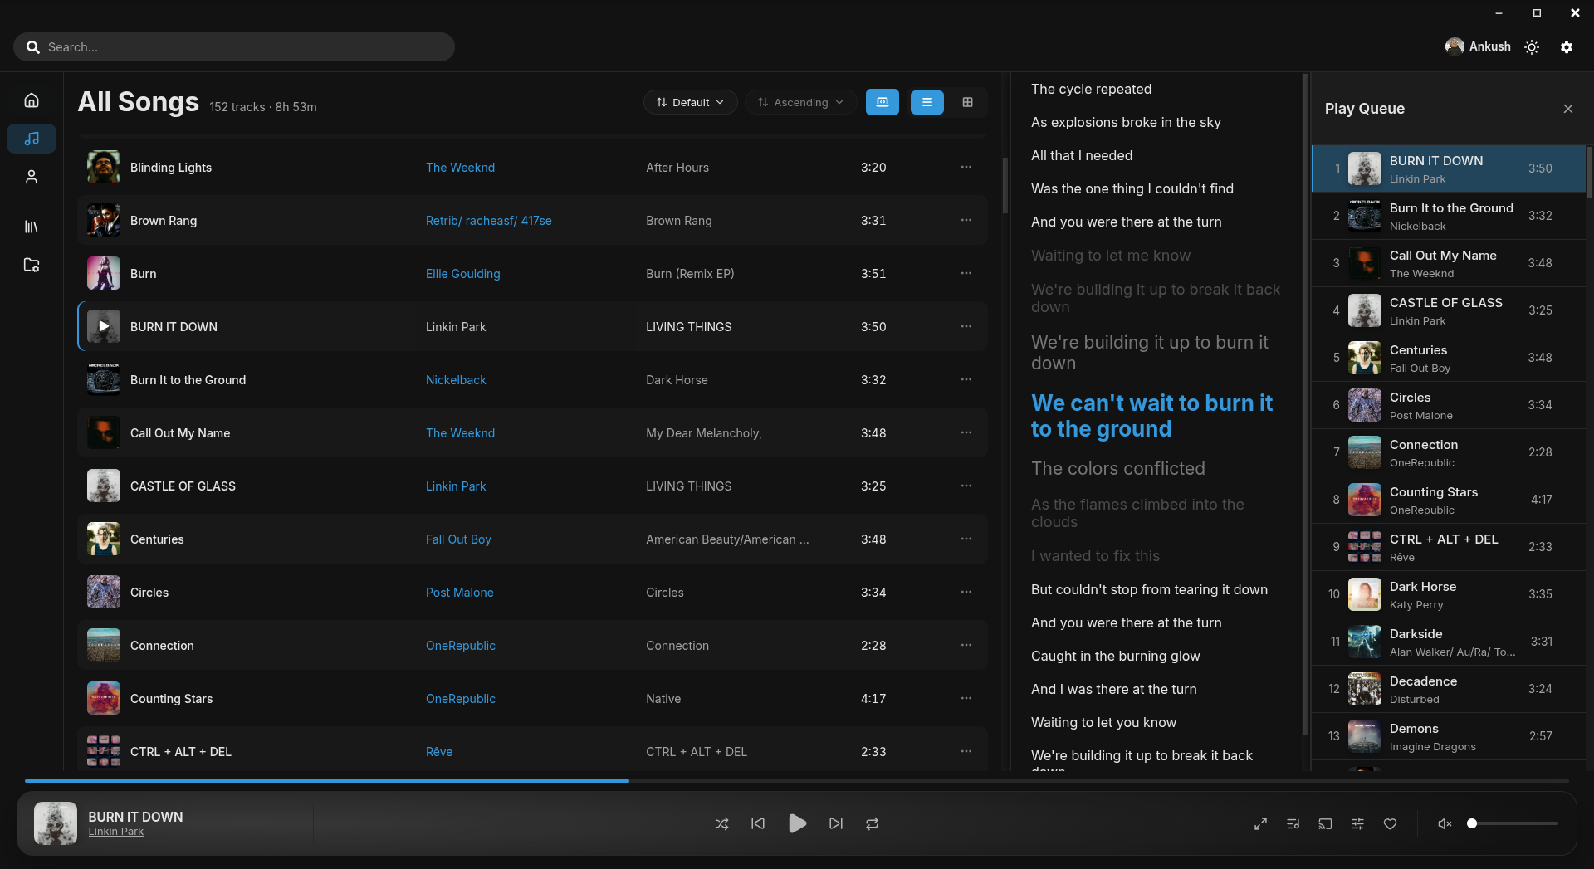1594x869 pixels.
Task: Like the current song with heart icon
Action: (1390, 823)
